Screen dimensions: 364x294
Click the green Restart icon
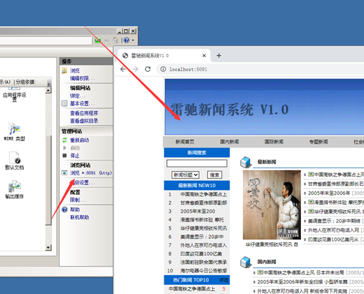pyautogui.click(x=64, y=140)
